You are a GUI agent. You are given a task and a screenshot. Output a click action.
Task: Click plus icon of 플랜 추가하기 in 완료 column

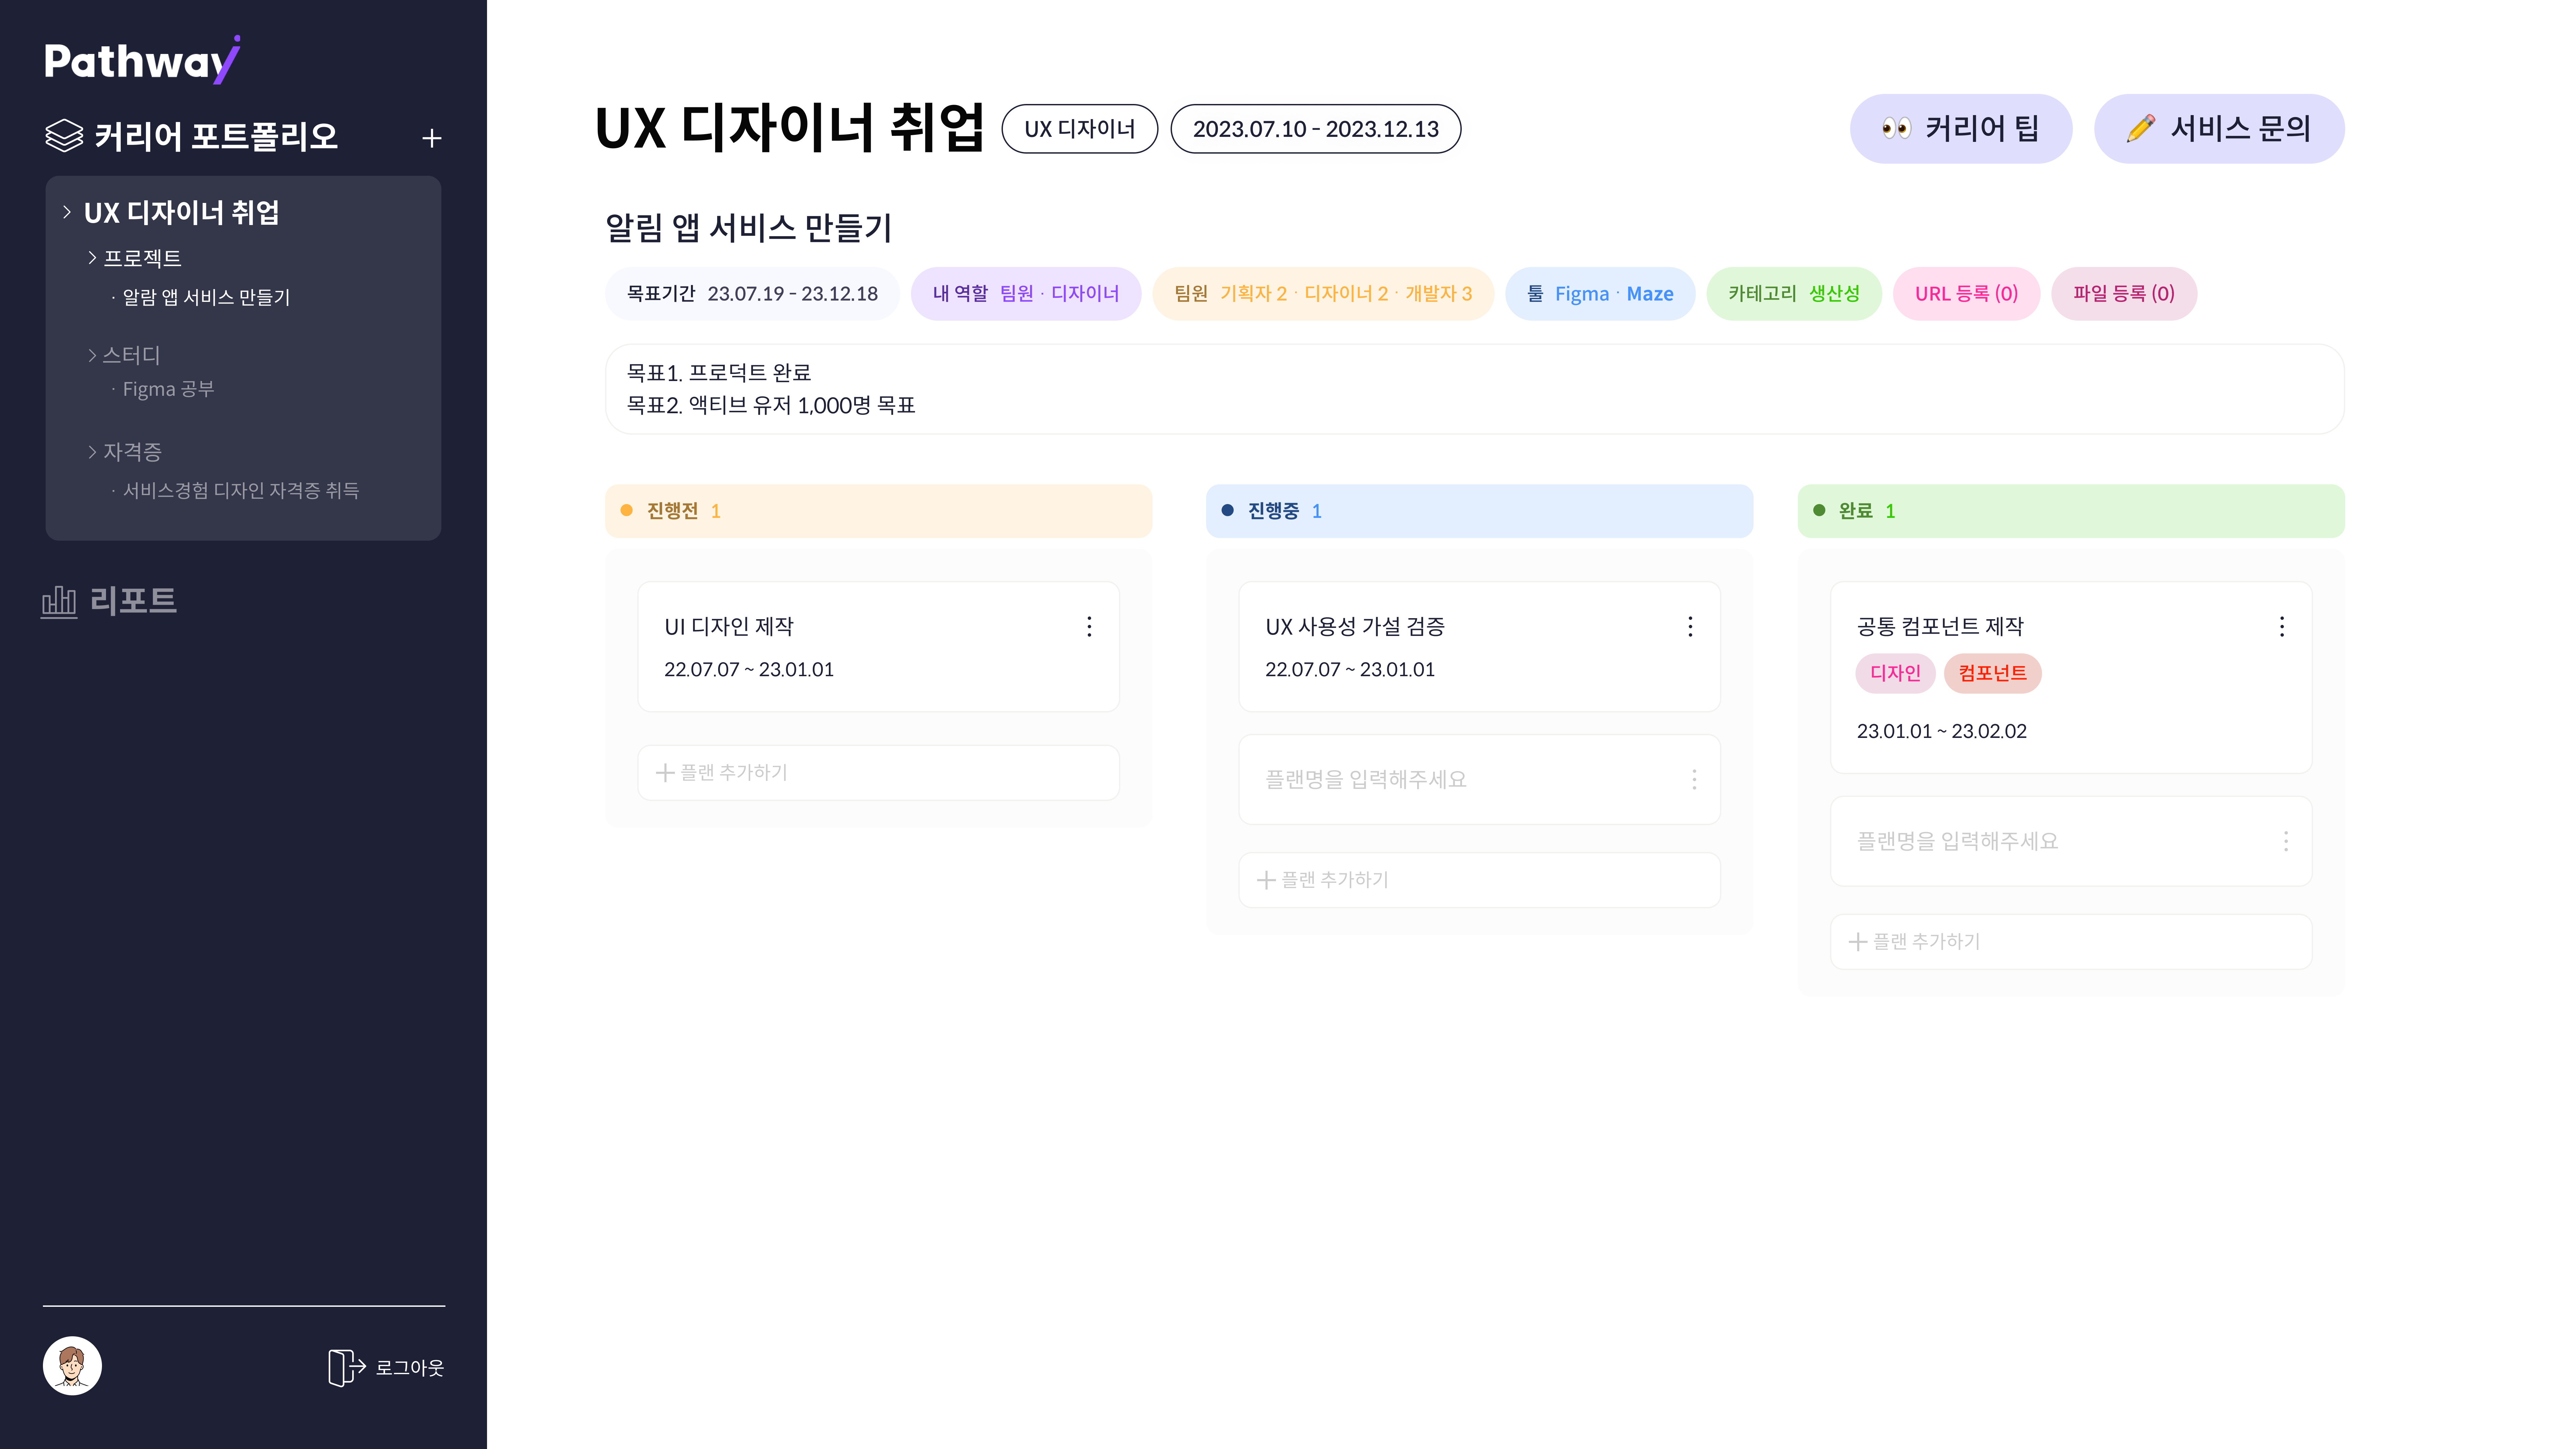click(1858, 942)
